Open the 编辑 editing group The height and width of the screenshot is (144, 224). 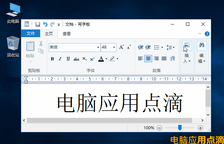pyautogui.click(x=202, y=56)
